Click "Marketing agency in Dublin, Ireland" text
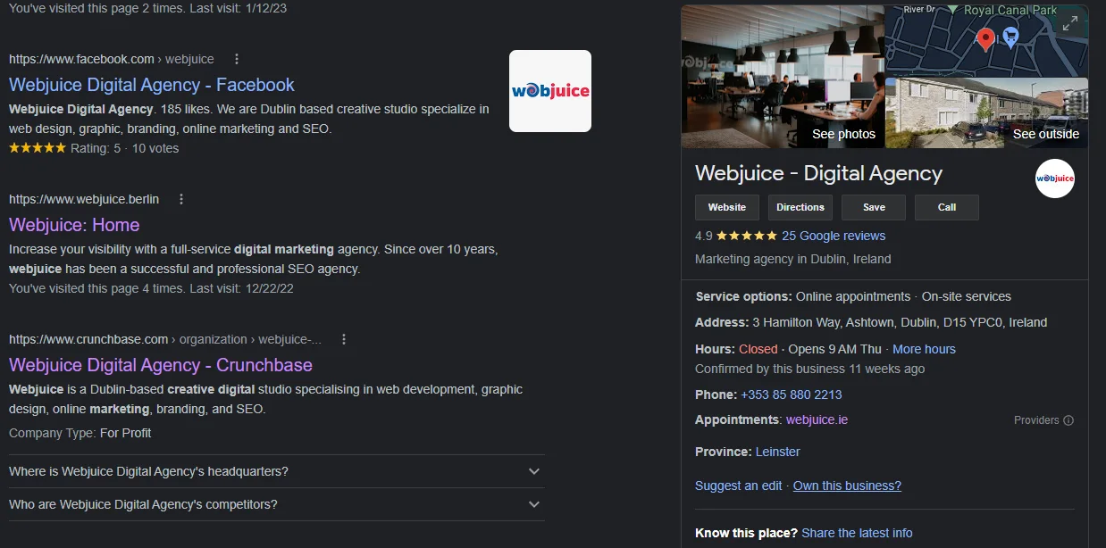The height and width of the screenshot is (548, 1106). point(793,259)
